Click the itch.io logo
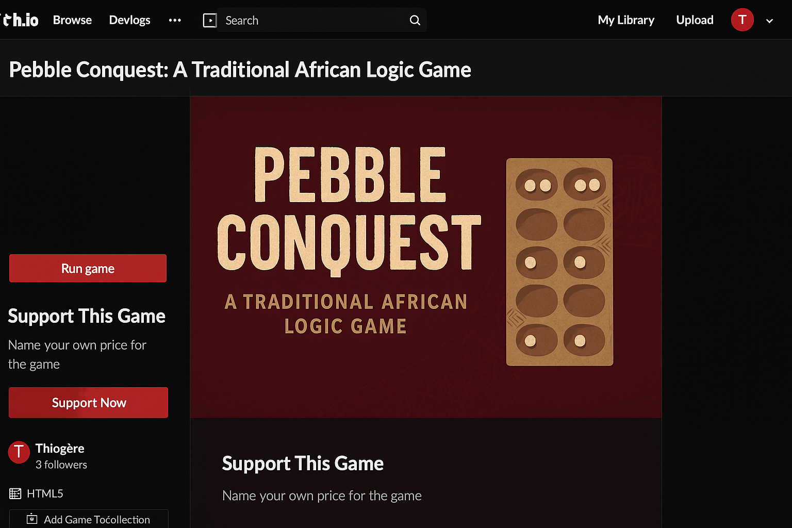Image resolution: width=792 pixels, height=528 pixels. tap(21, 20)
